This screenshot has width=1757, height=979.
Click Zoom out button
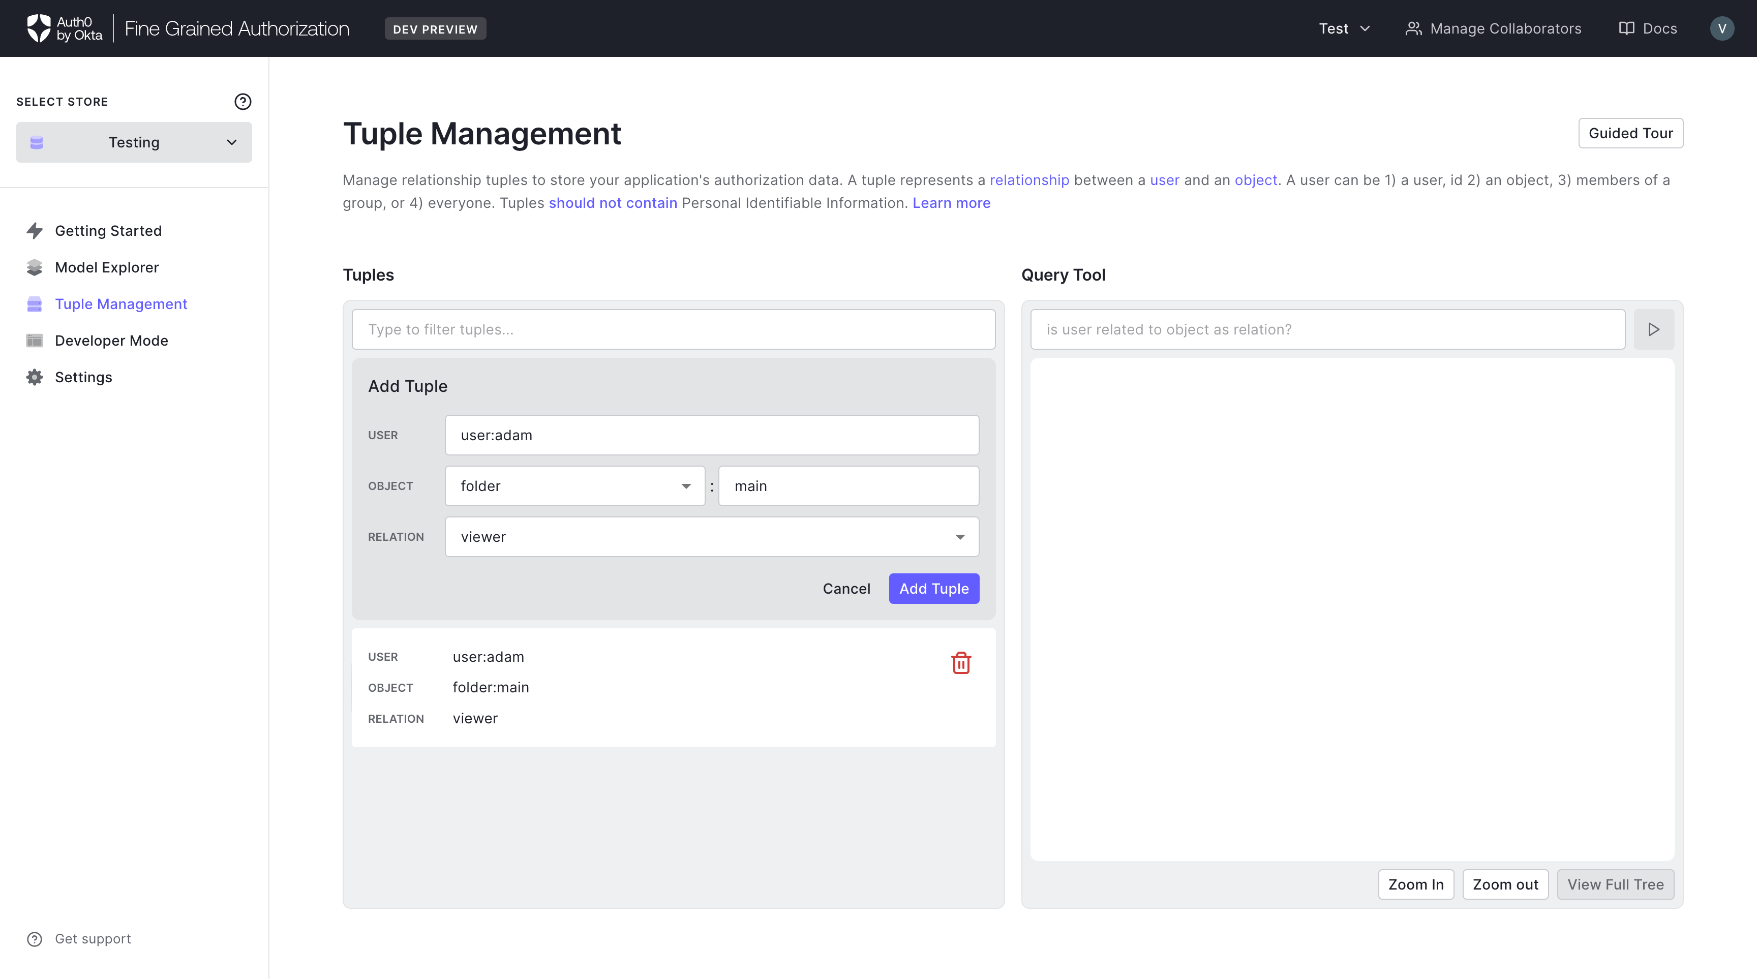1505,884
